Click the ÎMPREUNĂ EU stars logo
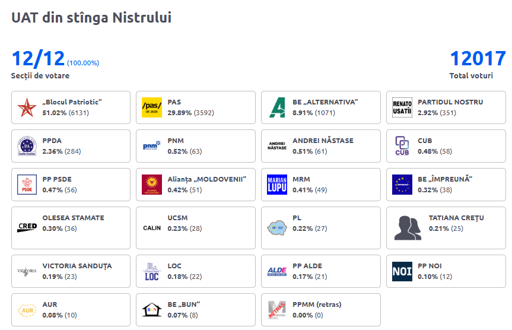This screenshot has height=330, width=512. pyautogui.click(x=402, y=185)
